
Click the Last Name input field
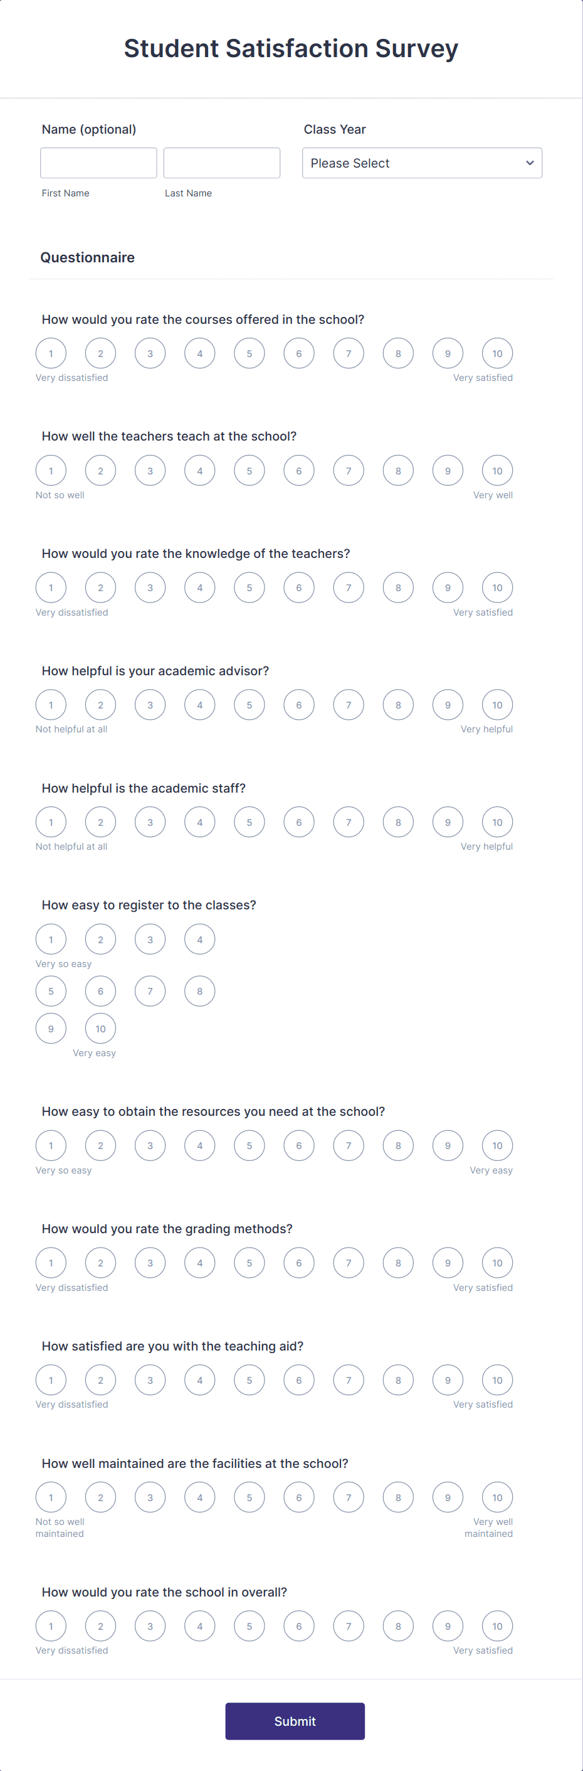click(221, 163)
